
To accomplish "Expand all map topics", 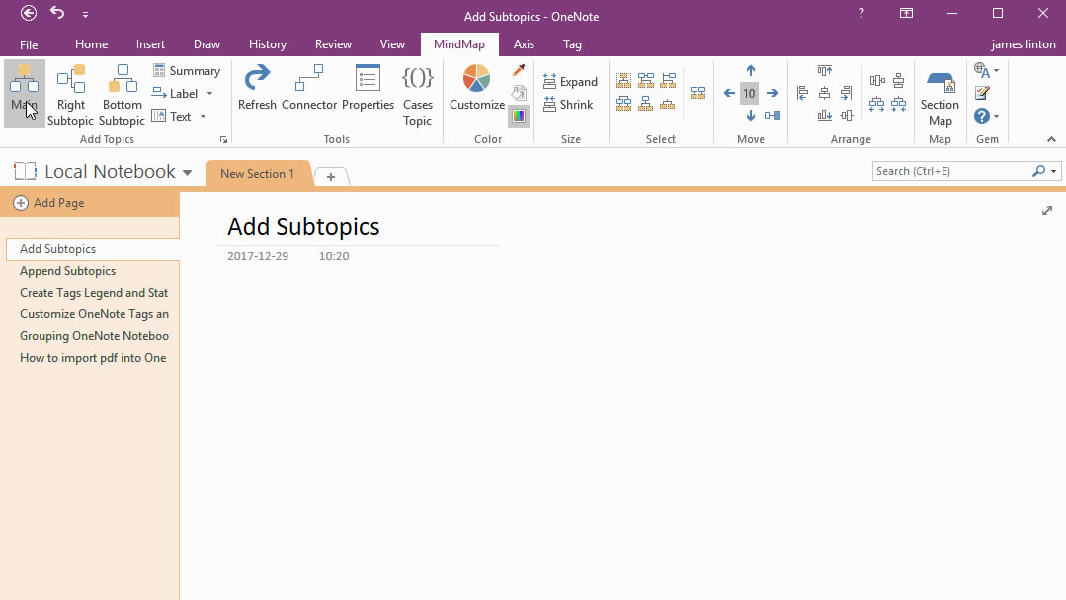I will click(x=570, y=81).
